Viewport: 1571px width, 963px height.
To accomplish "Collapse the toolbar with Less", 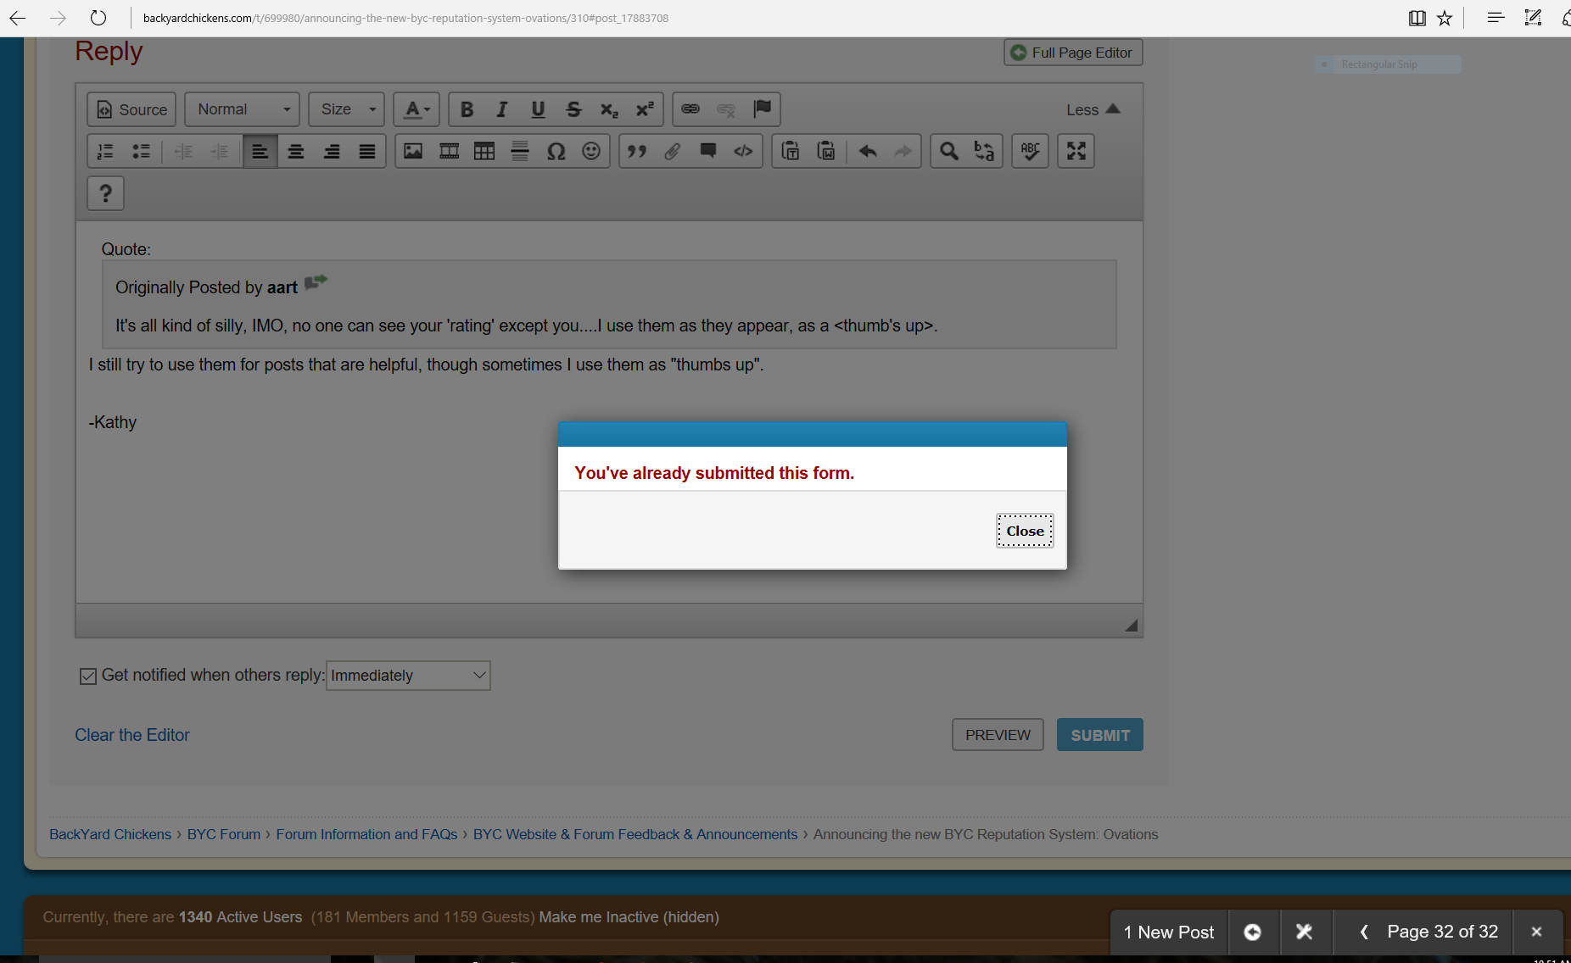I will click(x=1093, y=109).
